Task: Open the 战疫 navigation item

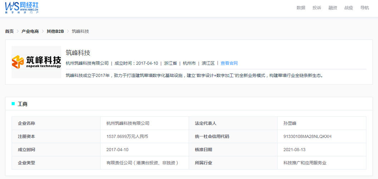Action: 349,8
